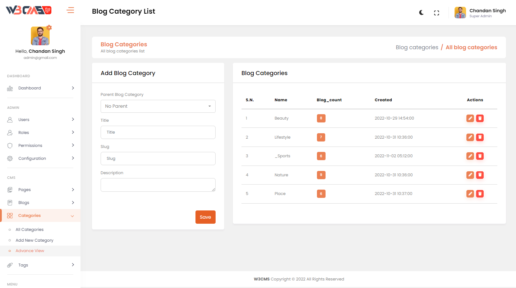Expand the Configuration sidebar menu
This screenshot has height=288, width=516.
pyautogui.click(x=40, y=158)
